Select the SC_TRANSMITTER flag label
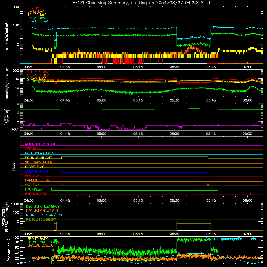 point(39,162)
